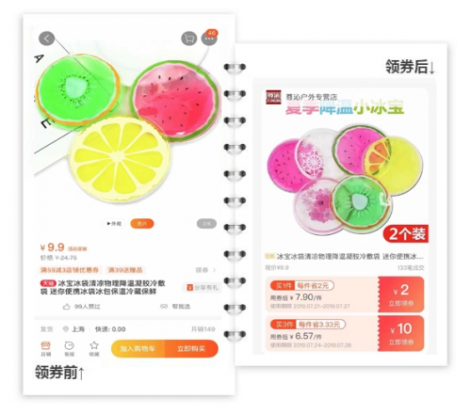The height and width of the screenshot is (414, 471).
Task: Select the 图片 tab
Action: click(142, 224)
